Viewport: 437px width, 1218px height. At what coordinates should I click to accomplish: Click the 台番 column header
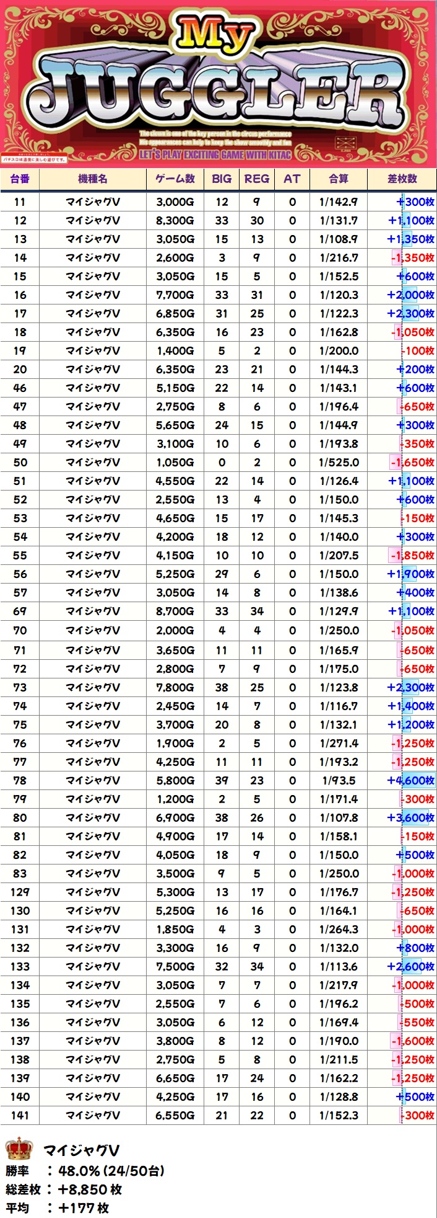click(20, 179)
